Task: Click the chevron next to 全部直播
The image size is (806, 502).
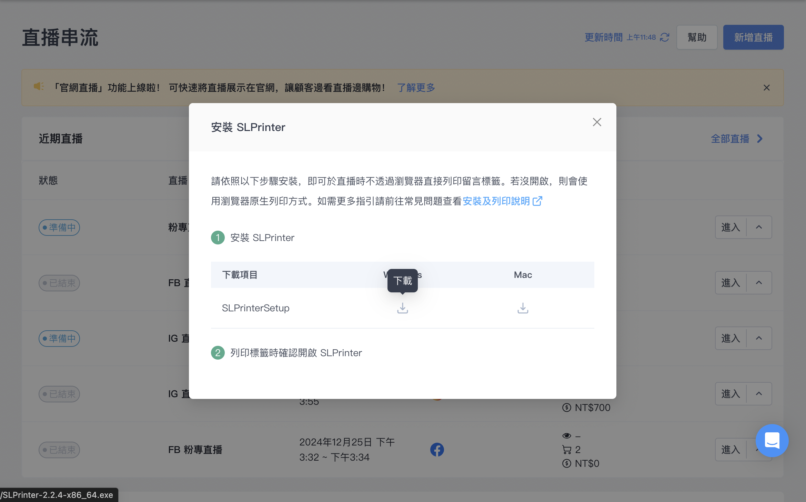Action: pos(760,139)
